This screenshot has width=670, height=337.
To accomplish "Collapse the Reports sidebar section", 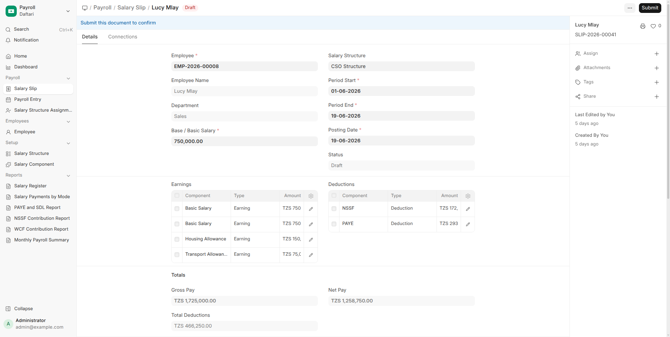I will pos(68,175).
